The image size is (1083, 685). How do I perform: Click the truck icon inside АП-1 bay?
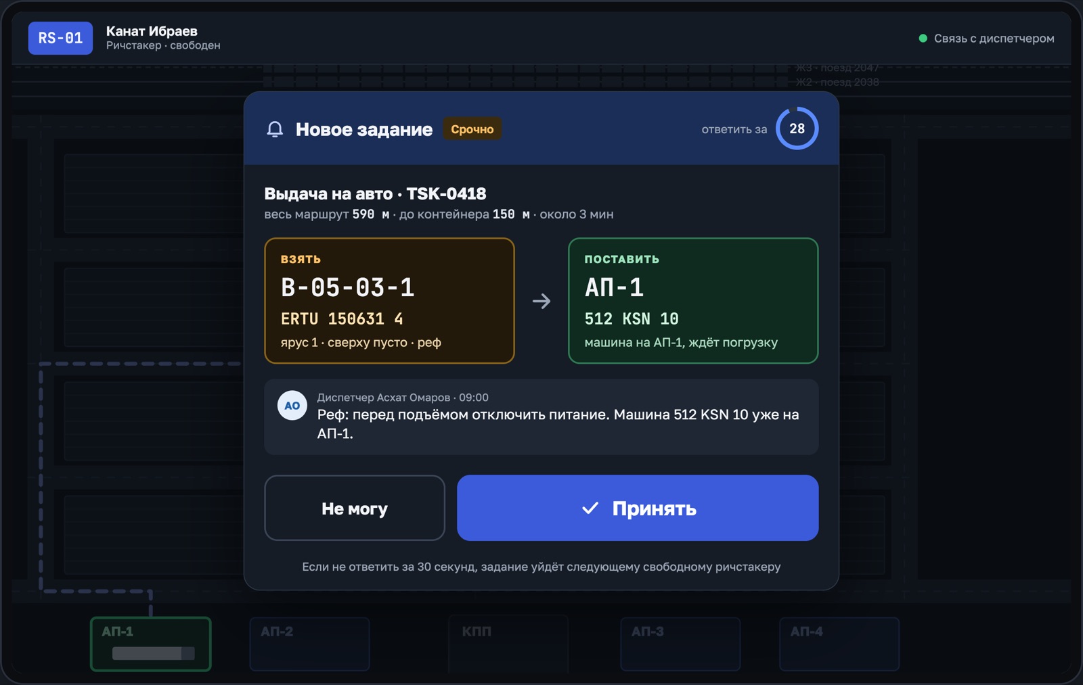154,653
